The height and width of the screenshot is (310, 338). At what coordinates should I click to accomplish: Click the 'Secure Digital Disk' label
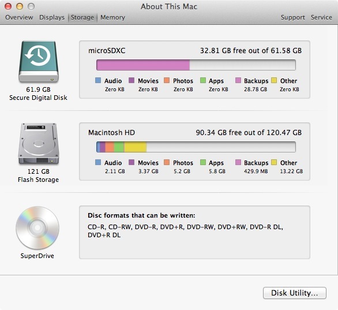tap(39, 98)
